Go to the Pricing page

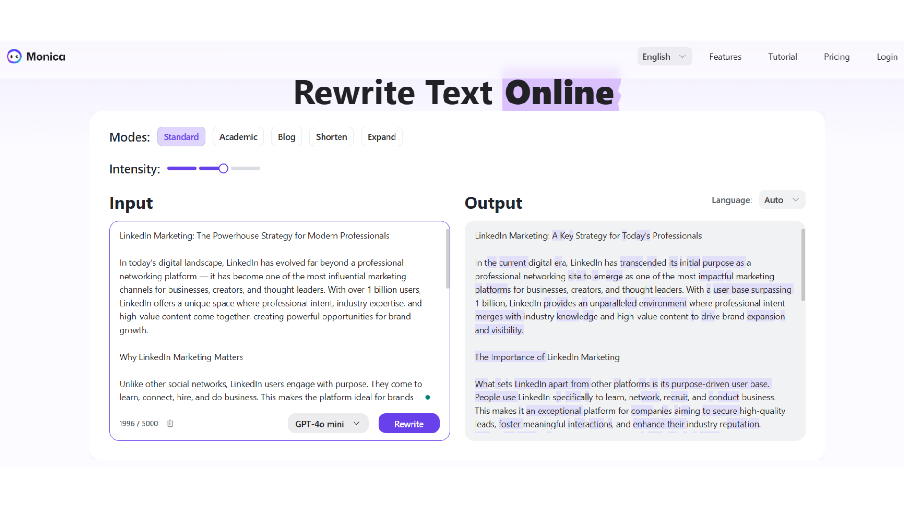pos(837,56)
